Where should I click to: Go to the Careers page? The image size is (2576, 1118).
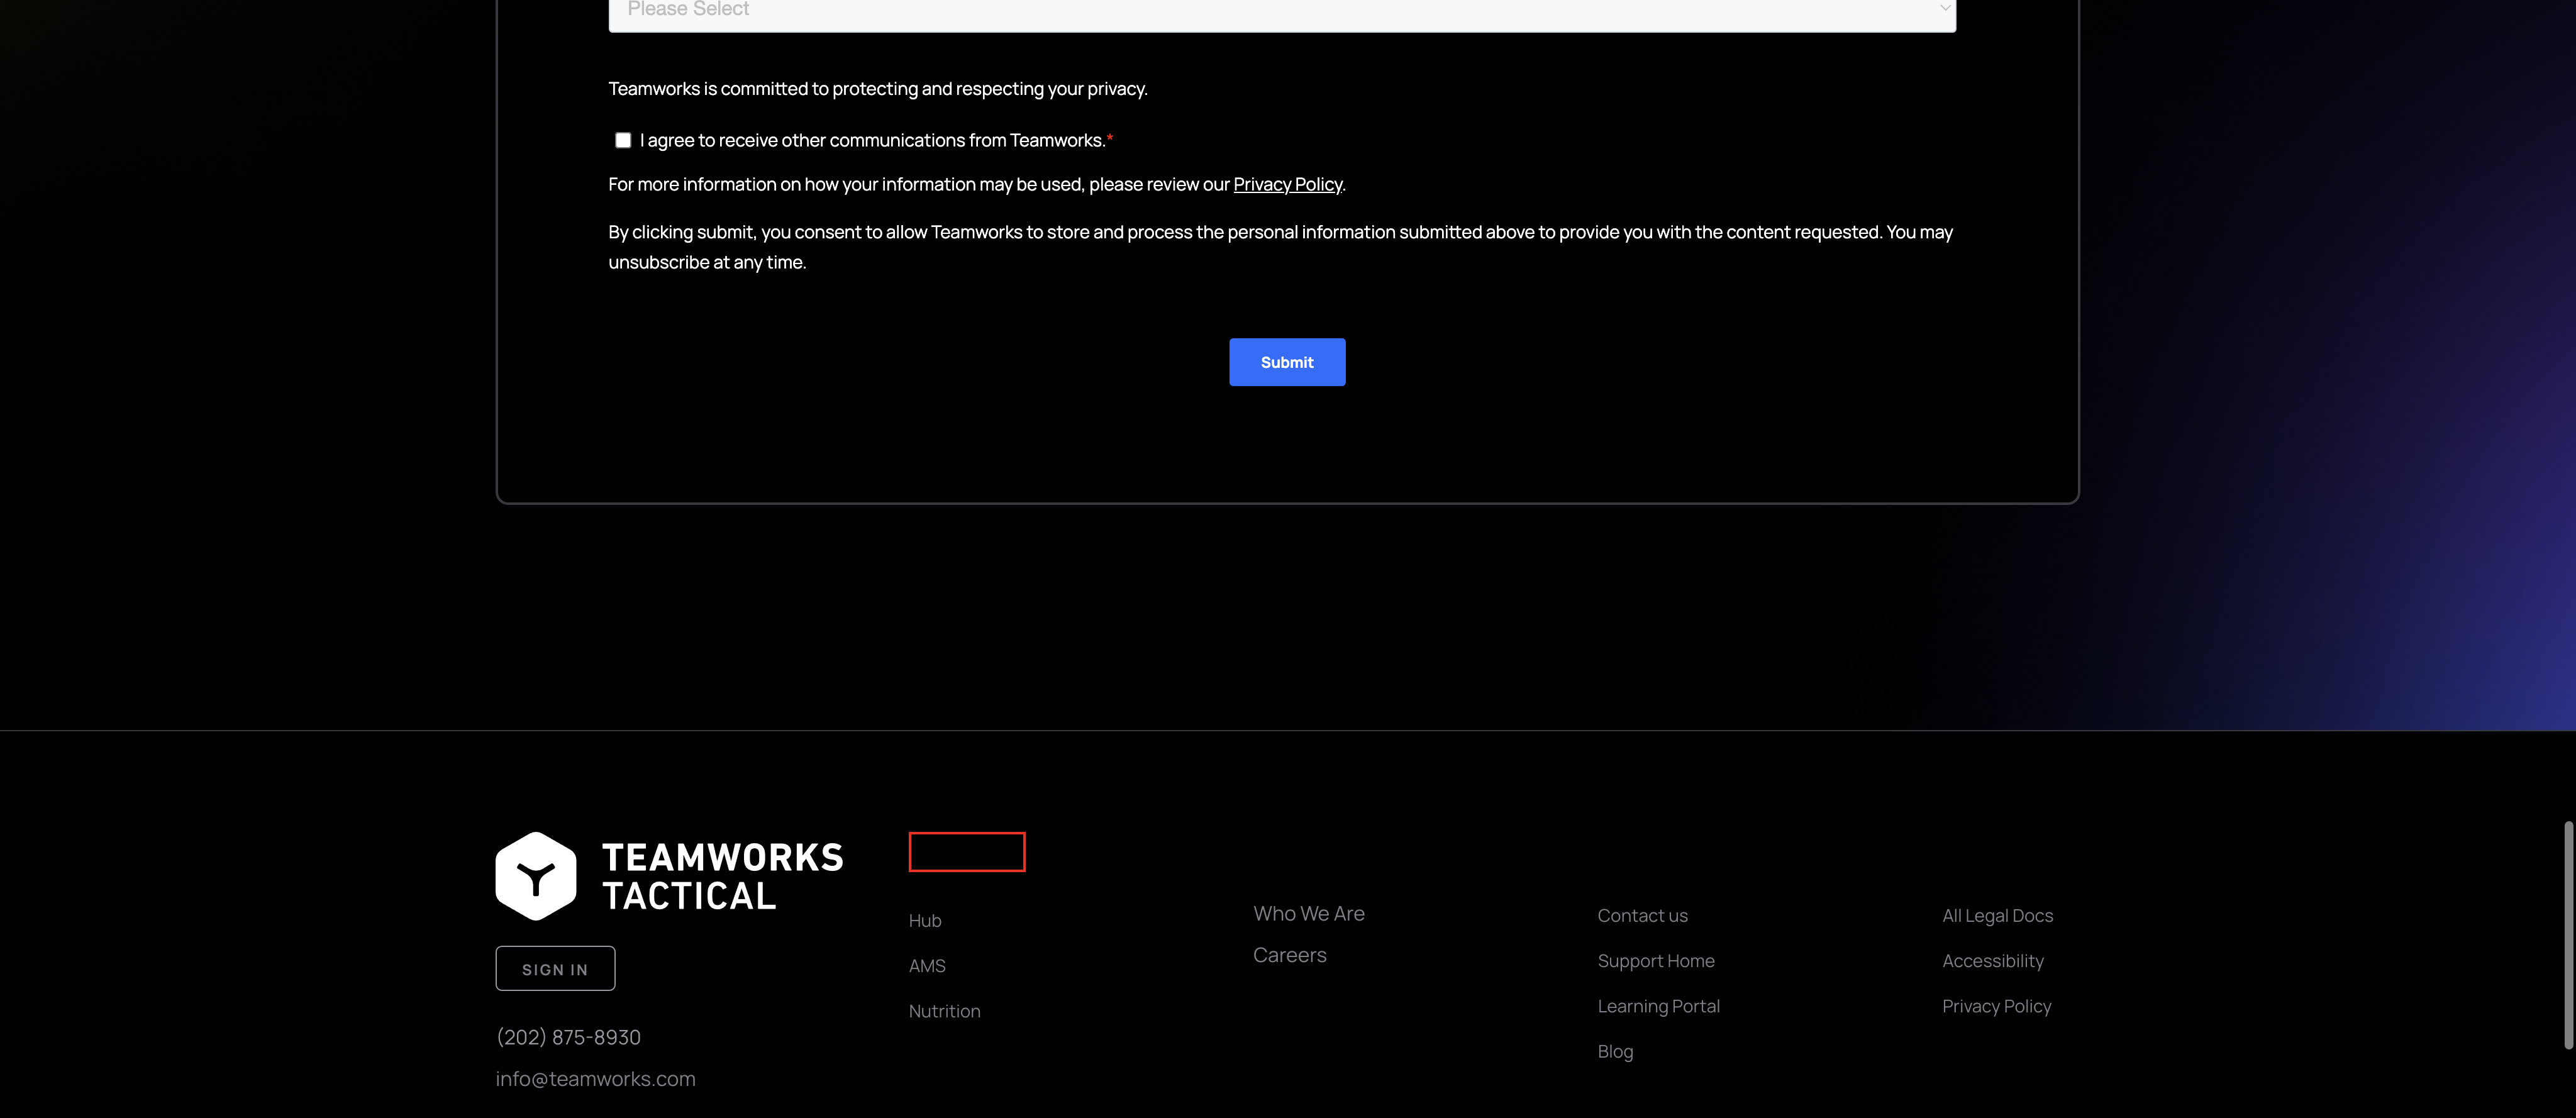click(1289, 954)
